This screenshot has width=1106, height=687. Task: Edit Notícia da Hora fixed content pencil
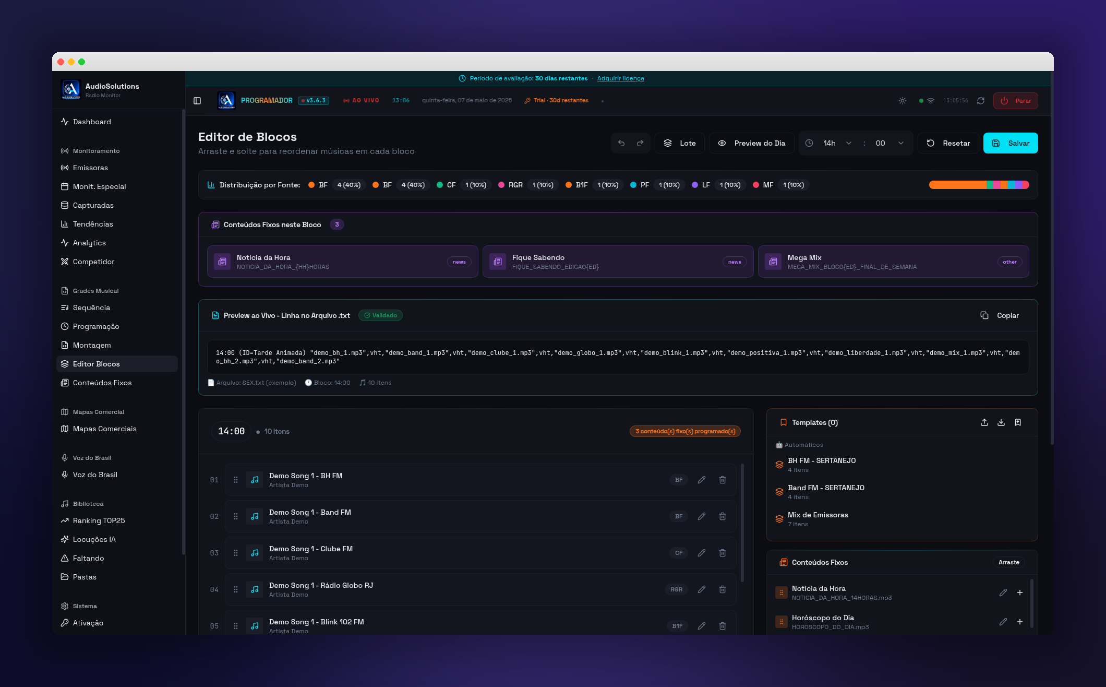(x=1003, y=593)
